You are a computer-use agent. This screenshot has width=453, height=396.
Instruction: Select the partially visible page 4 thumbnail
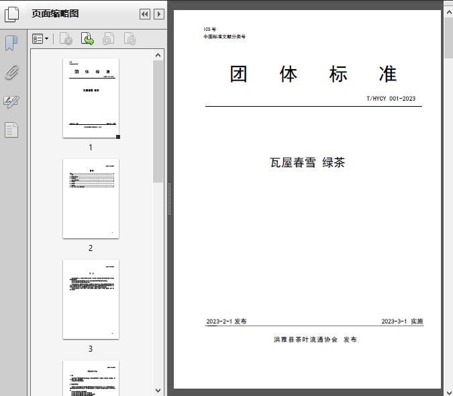91,378
